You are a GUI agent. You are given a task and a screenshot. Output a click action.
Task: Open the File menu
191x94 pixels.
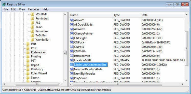pyautogui.click(x=6, y=9)
